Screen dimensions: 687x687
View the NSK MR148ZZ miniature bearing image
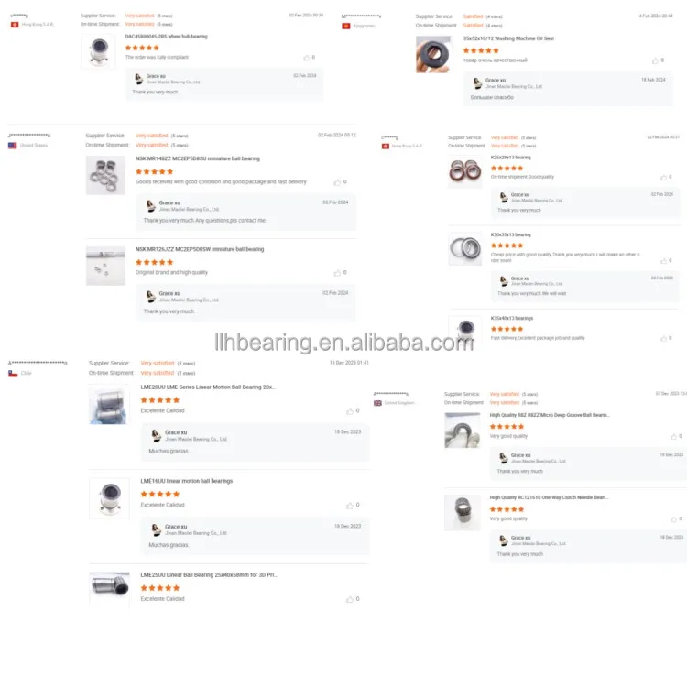[105, 175]
